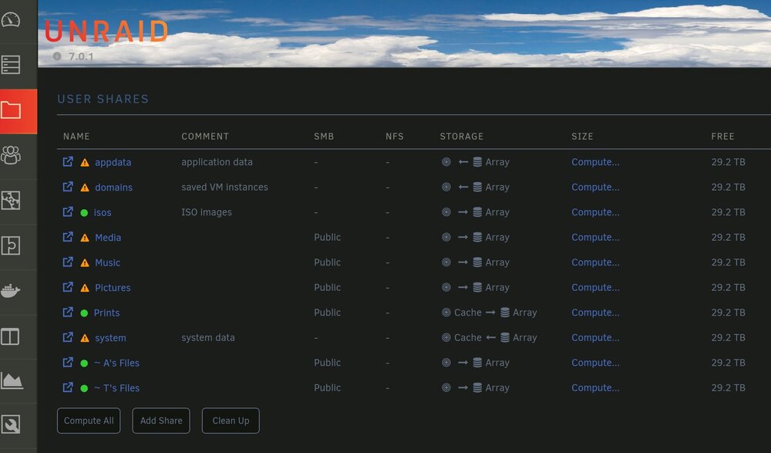The image size is (771, 453).
Task: Compute size of the ~ T's Files share
Action: (x=595, y=388)
